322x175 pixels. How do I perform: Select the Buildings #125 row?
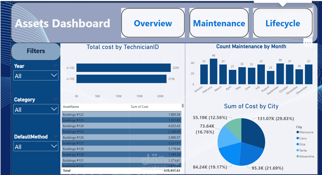click(121, 131)
